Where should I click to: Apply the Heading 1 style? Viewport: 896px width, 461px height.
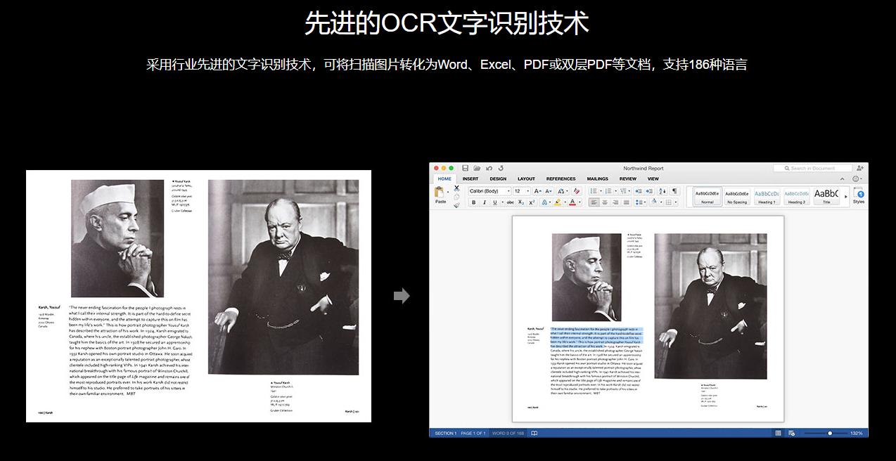[x=767, y=196]
